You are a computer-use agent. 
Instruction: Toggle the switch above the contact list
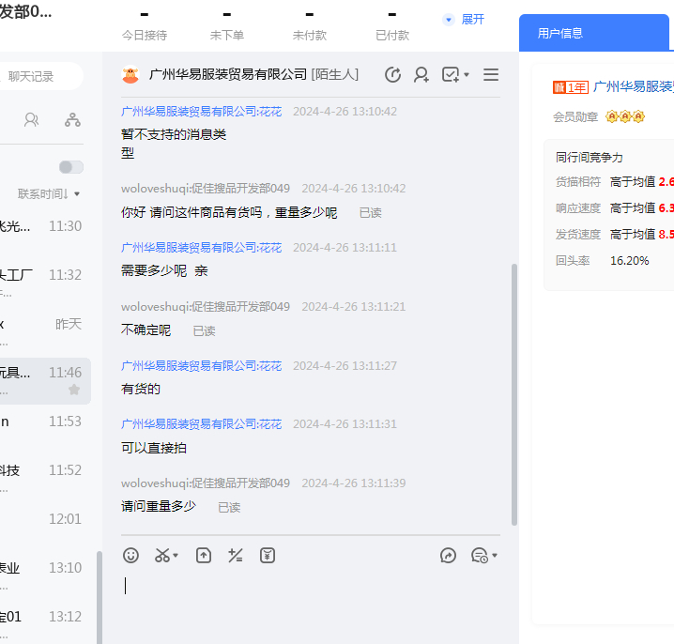pos(70,166)
